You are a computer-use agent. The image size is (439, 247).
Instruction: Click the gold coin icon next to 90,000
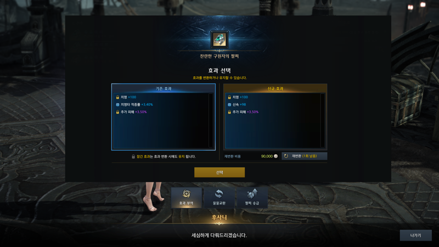[x=276, y=156]
